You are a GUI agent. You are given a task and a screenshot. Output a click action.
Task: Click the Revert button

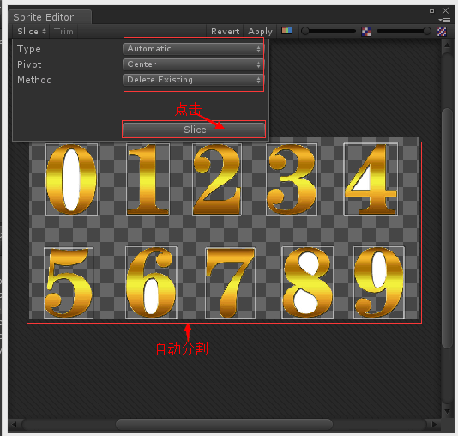(226, 31)
